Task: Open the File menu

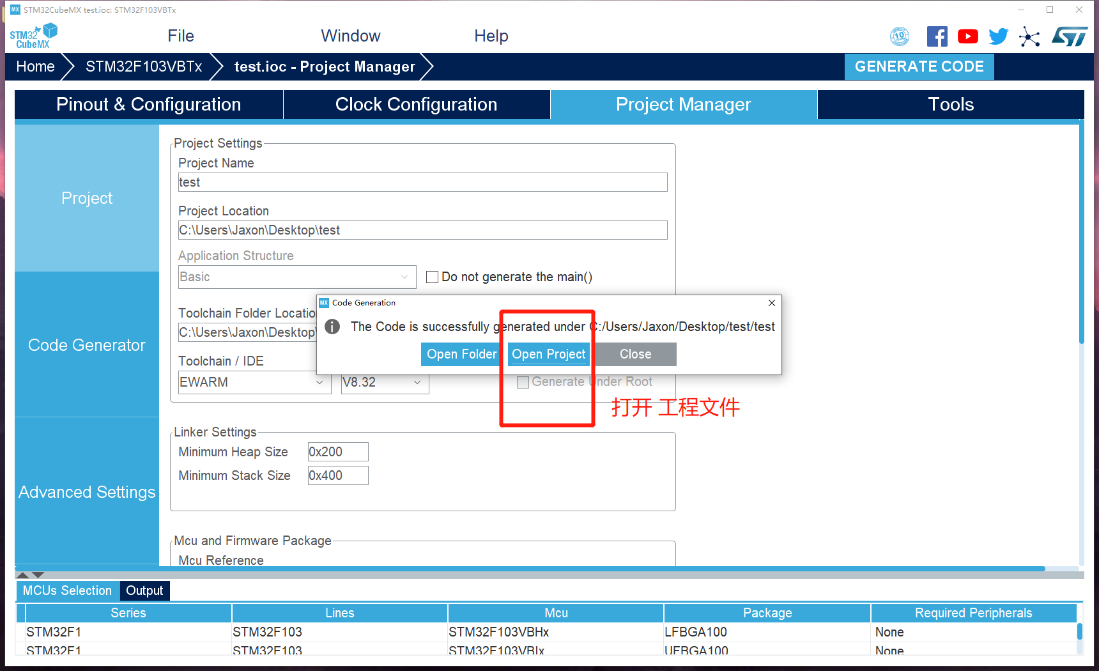Action: (181, 36)
